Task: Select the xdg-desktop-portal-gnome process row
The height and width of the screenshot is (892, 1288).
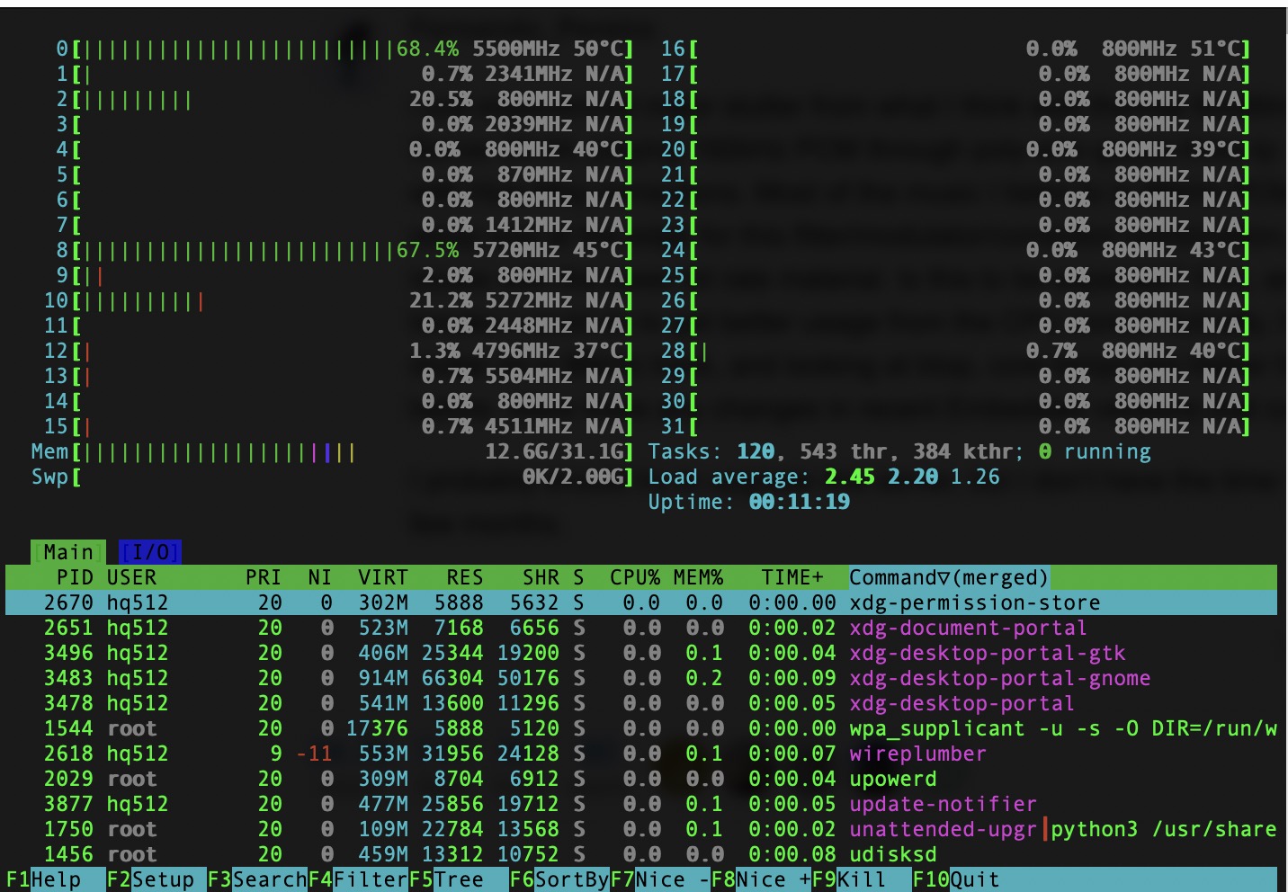Action: (x=641, y=678)
